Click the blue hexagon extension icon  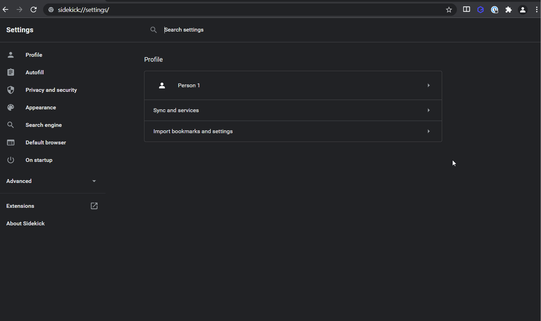[480, 10]
